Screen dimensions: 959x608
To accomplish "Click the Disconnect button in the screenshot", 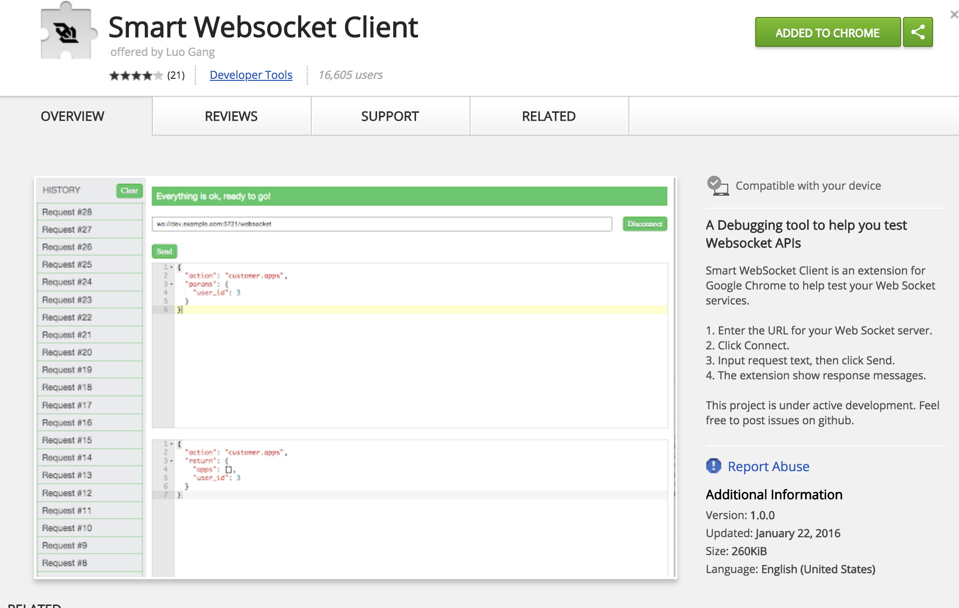I will (x=644, y=224).
